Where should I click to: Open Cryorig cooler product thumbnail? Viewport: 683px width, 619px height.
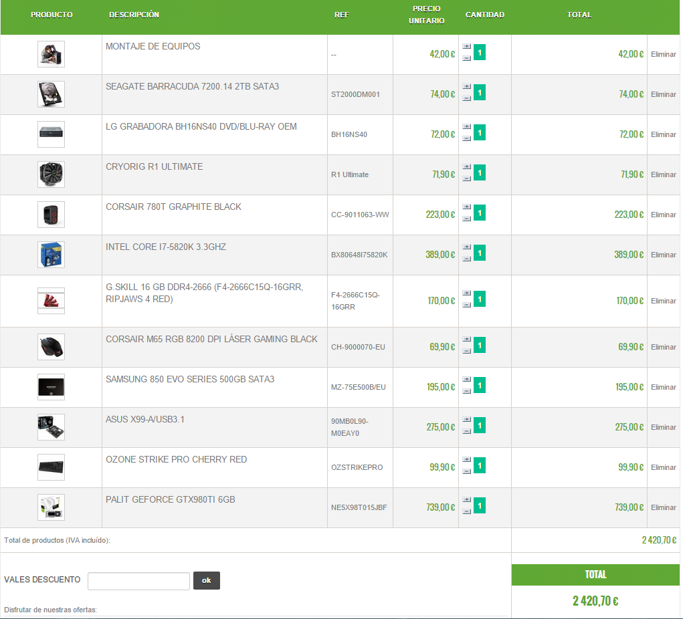pos(51,174)
